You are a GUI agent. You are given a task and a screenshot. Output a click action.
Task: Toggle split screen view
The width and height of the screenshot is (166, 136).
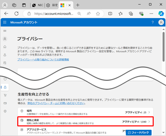point(110,14)
